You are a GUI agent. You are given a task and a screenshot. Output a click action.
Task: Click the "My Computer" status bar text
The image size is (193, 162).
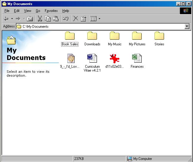[143, 159]
